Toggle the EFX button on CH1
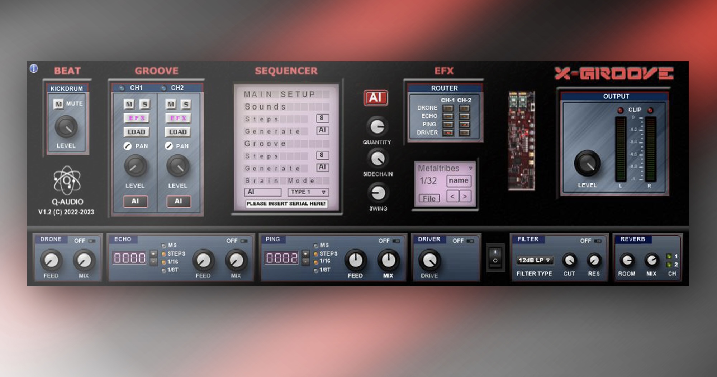Screen dimensions: 717x377 (137, 118)
